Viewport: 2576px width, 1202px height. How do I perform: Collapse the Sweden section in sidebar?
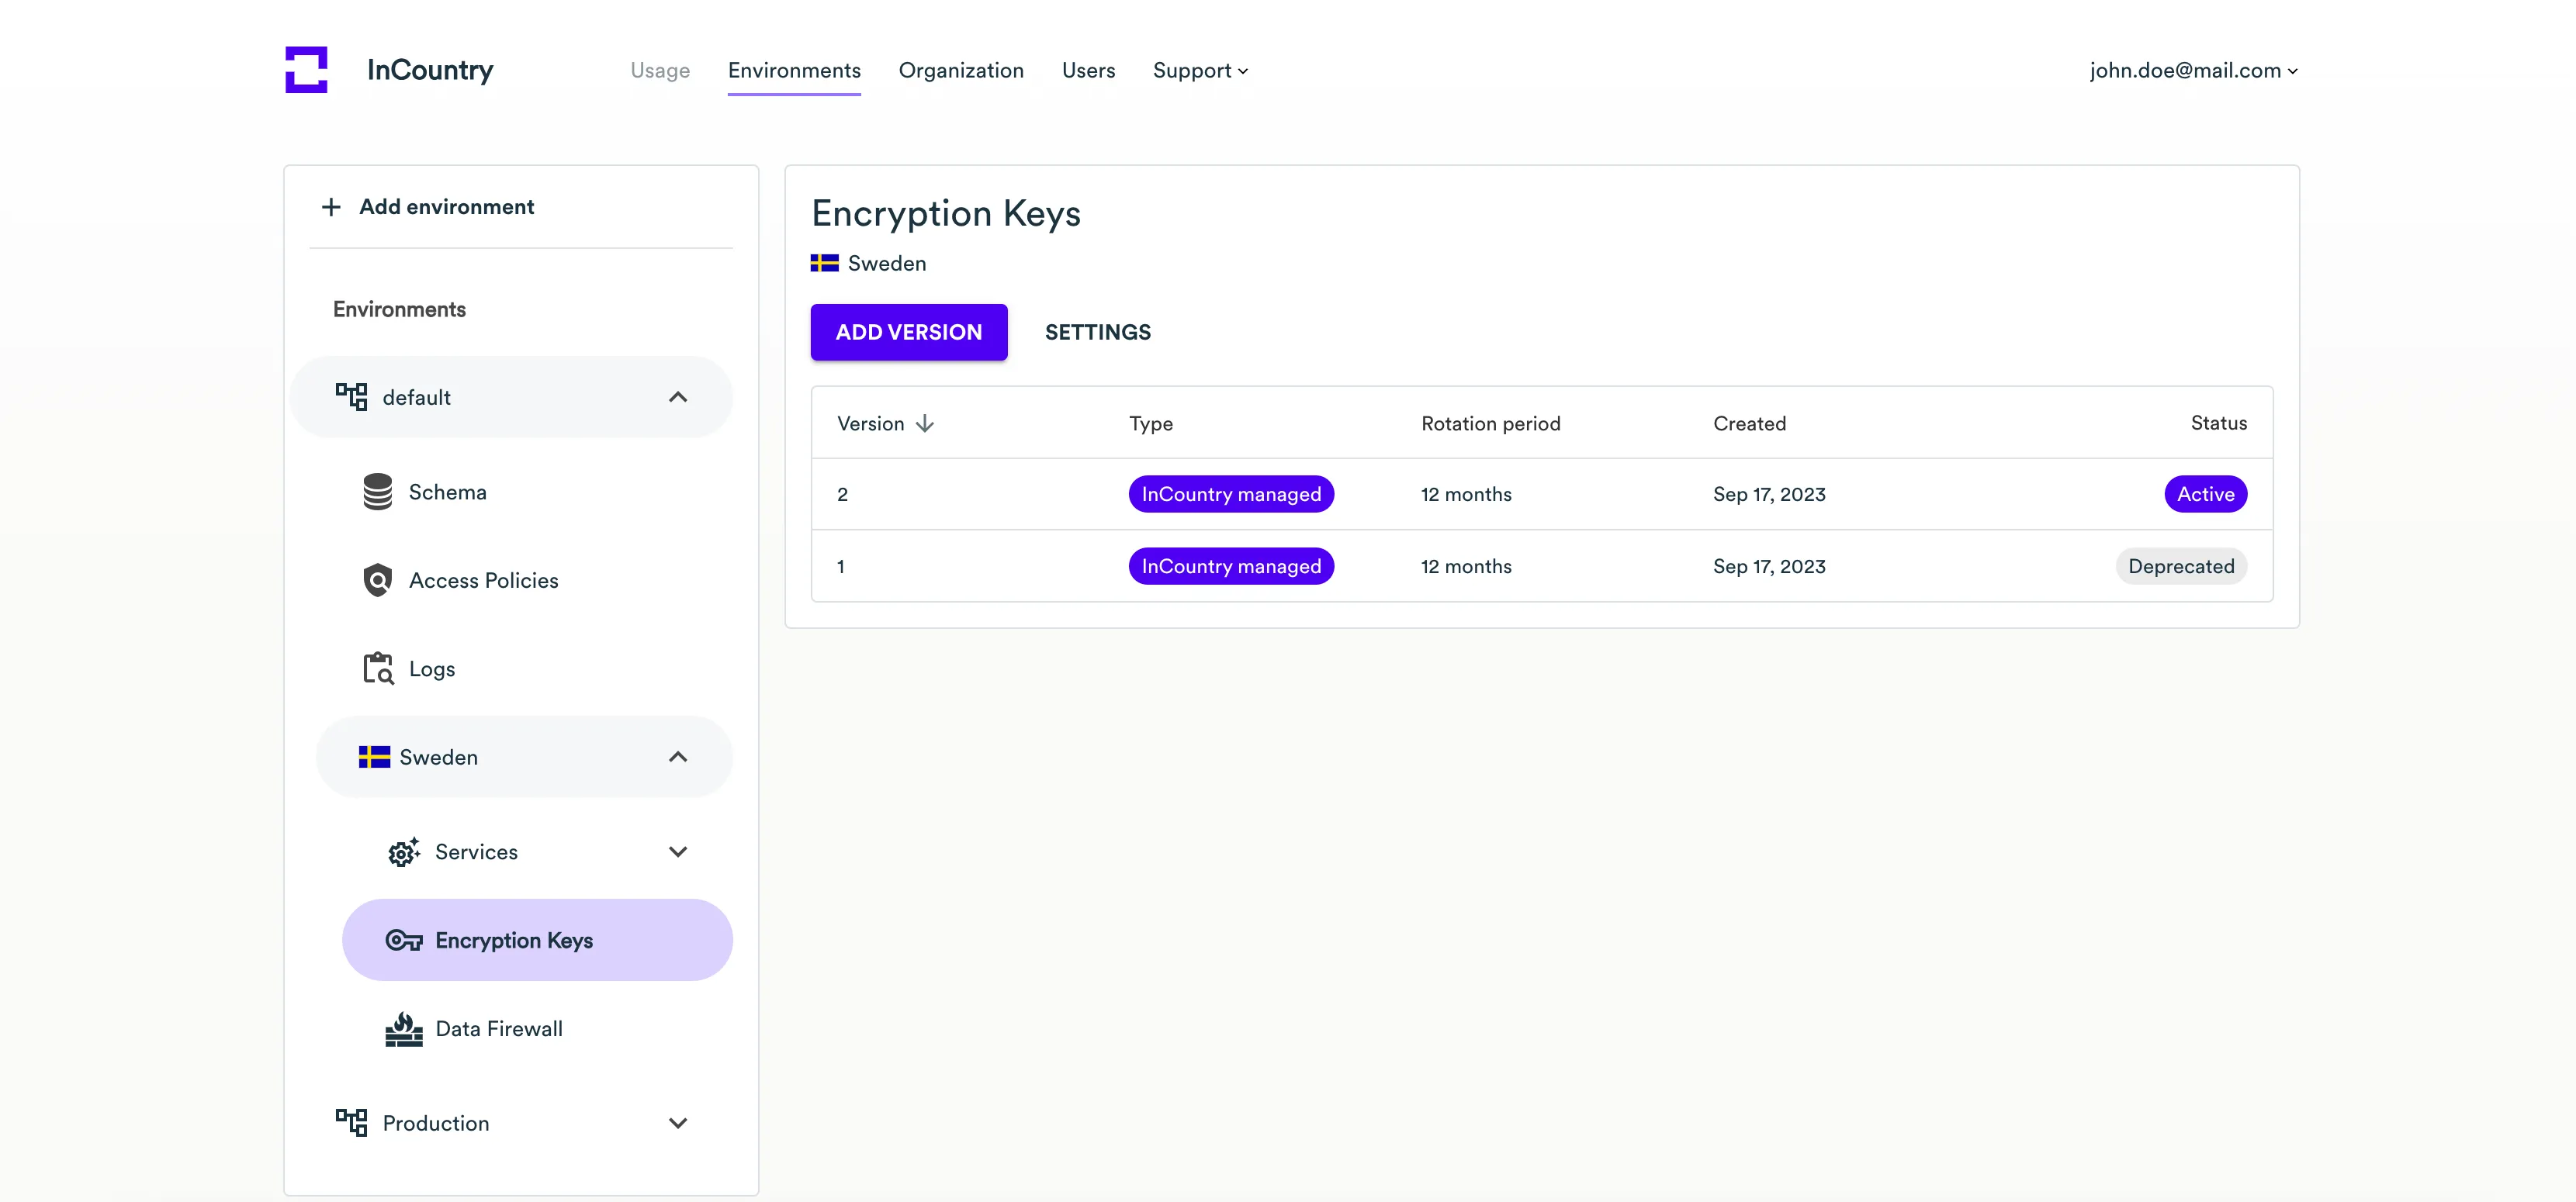click(677, 758)
